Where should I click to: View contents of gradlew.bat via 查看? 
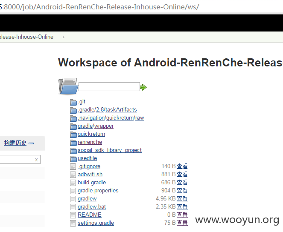tap(182, 206)
